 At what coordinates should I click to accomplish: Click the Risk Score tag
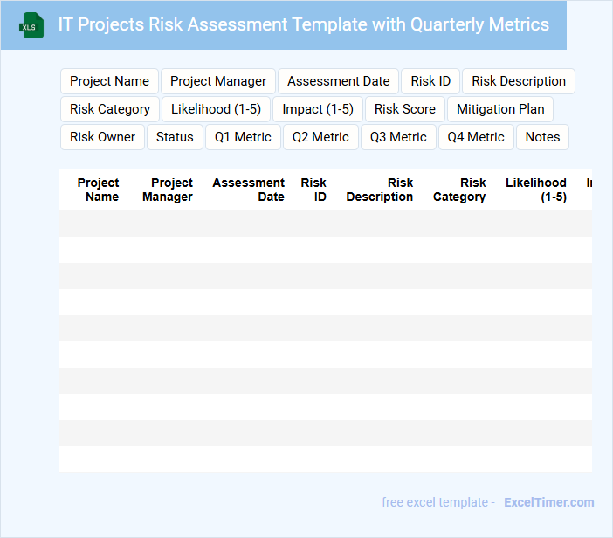point(405,109)
